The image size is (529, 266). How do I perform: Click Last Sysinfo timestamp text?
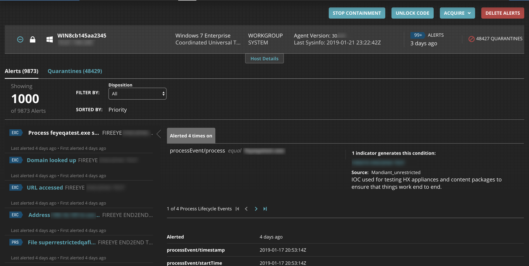(x=337, y=42)
